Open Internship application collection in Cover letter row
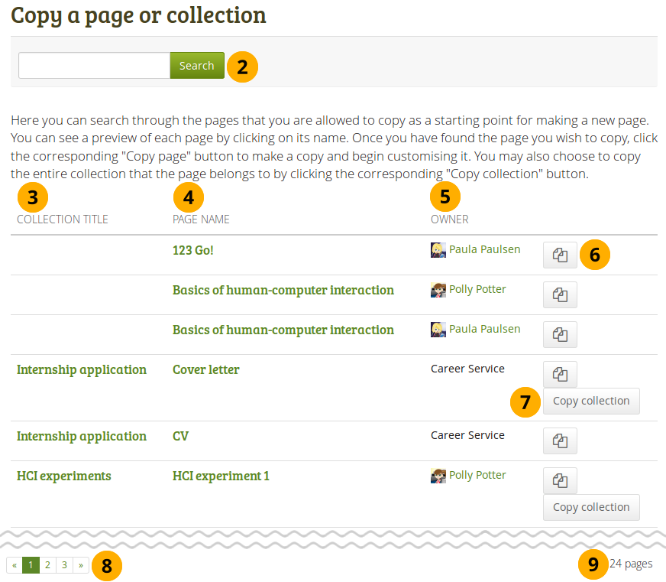 81,369
